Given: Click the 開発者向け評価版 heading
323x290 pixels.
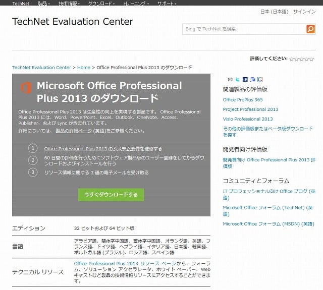Looking at the screenshot, I should click(245, 149).
